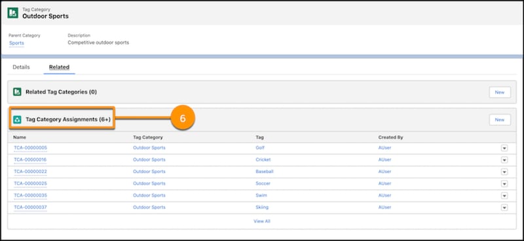The height and width of the screenshot is (241, 524).
Task: Click Outdoor Sports in the Skiing row
Action: (149, 207)
